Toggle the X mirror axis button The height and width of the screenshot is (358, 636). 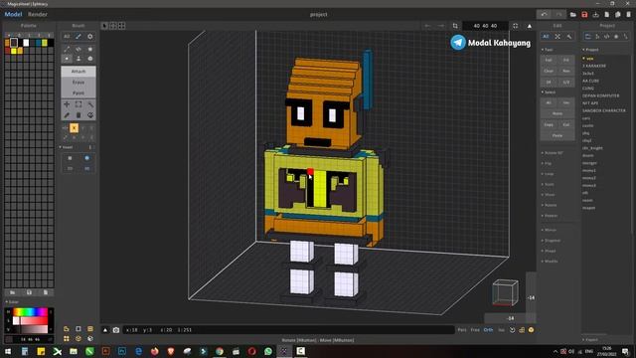(74, 128)
